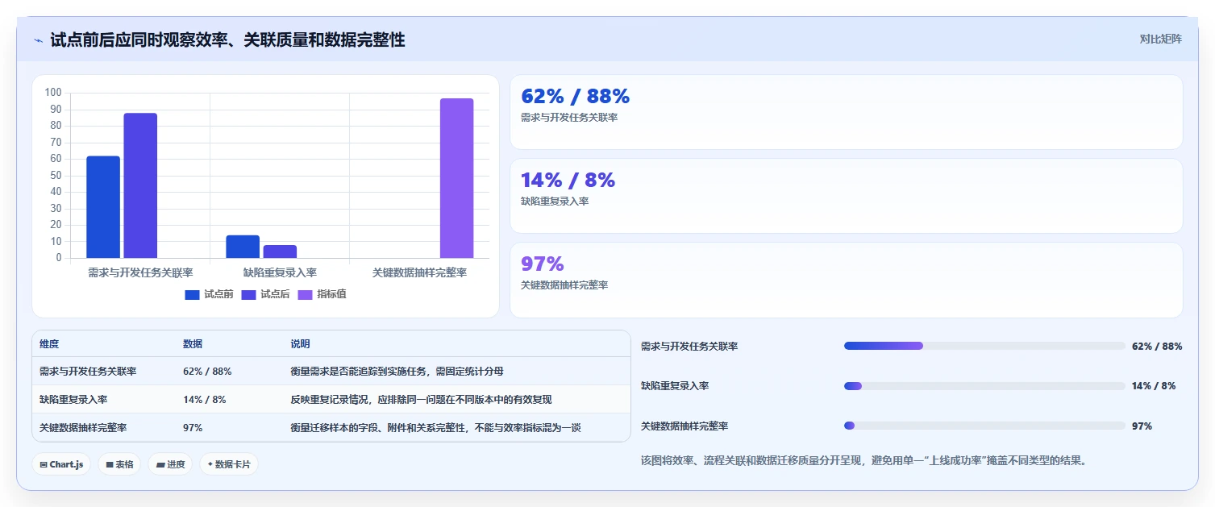Click the 说明 table column header
Screen dimensions: 1215x507
[x=301, y=344]
